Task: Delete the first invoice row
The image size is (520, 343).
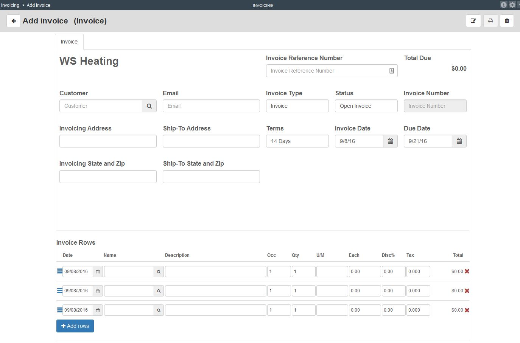Action: (x=467, y=271)
